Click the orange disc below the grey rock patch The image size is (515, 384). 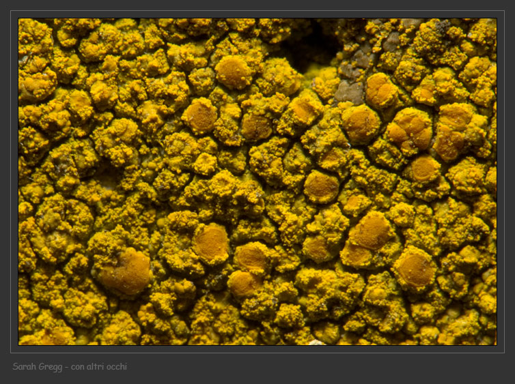[x=360, y=123]
